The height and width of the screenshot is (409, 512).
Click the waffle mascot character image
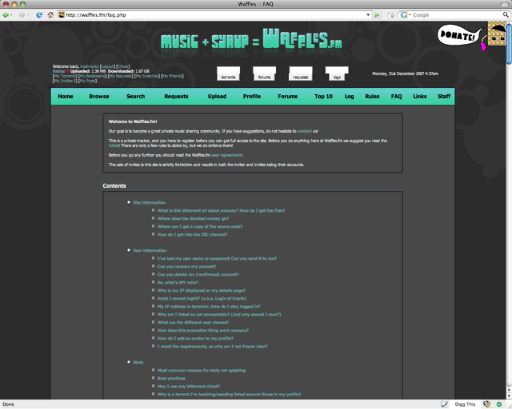[x=496, y=34]
